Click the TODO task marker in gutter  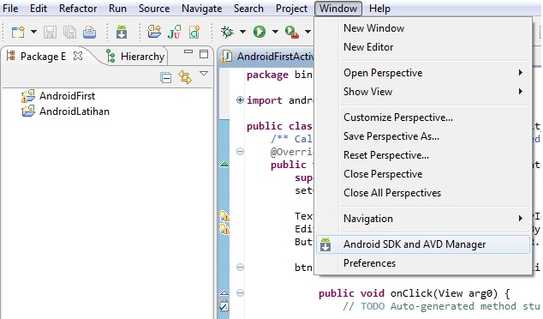point(224,306)
